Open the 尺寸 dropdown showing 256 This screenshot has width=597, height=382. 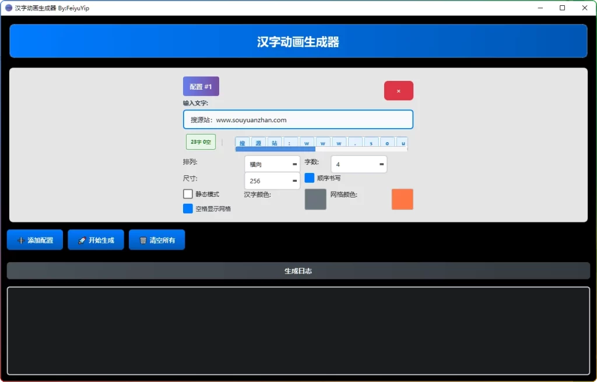click(x=272, y=181)
